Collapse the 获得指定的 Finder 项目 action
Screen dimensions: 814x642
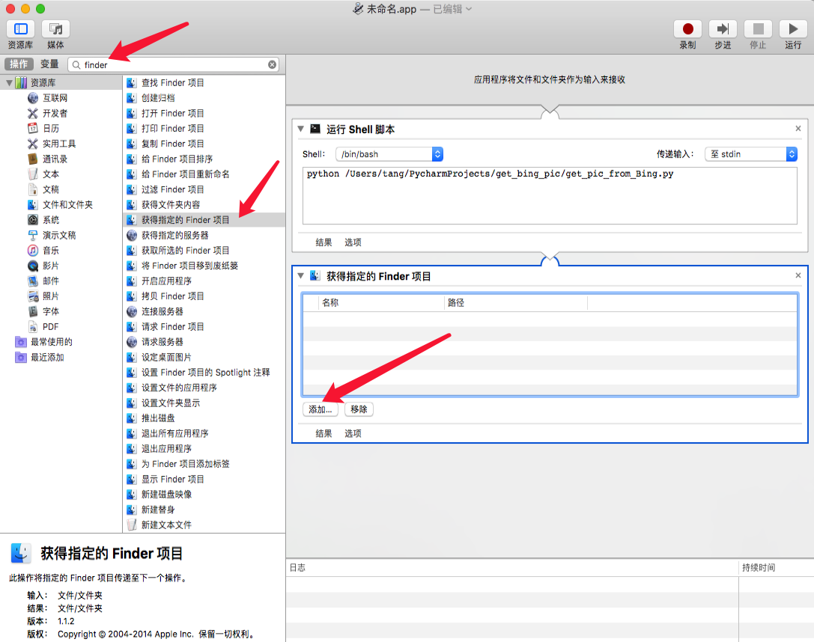tap(300, 276)
